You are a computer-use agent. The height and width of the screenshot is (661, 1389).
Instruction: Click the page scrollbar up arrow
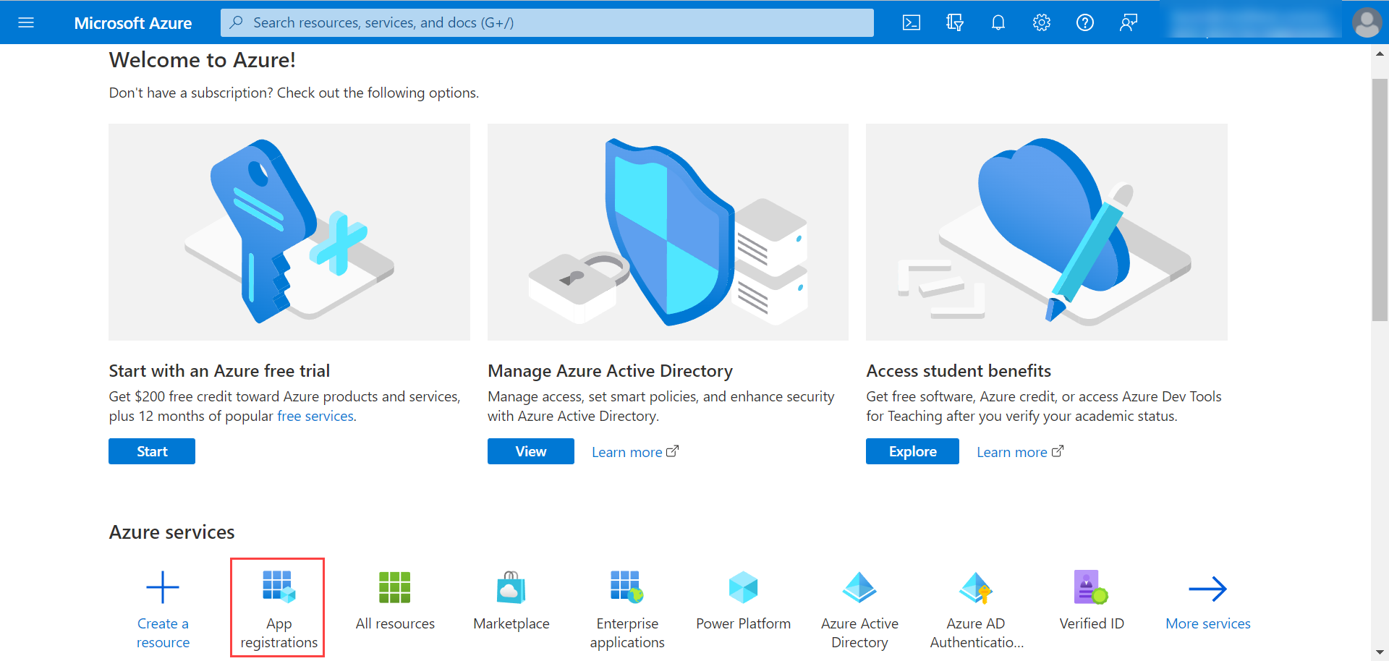click(1380, 54)
